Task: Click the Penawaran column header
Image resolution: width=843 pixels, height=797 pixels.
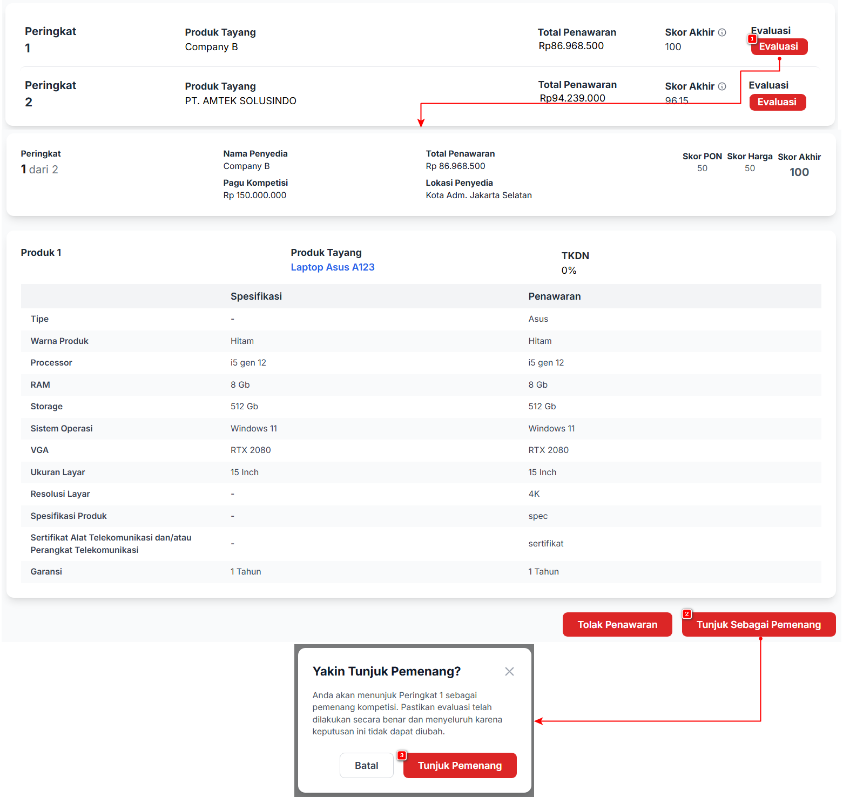Action: pos(554,296)
